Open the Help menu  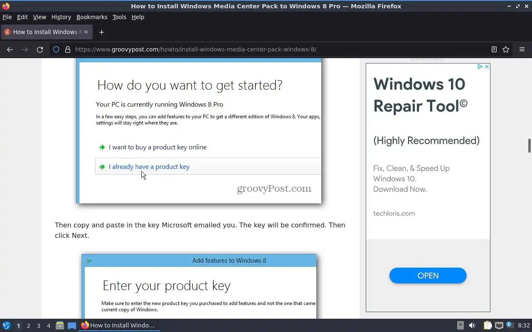[138, 17]
